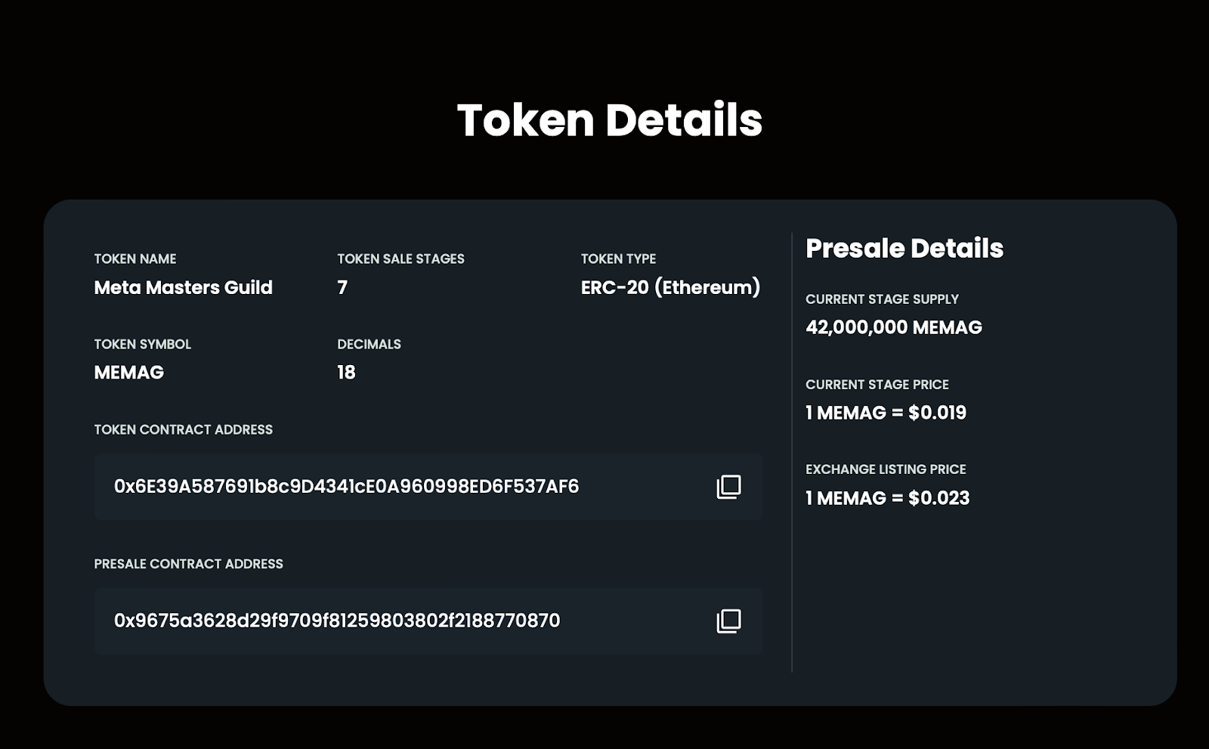Click the Presale Contract Address label
This screenshot has width=1209, height=749.
click(x=189, y=564)
